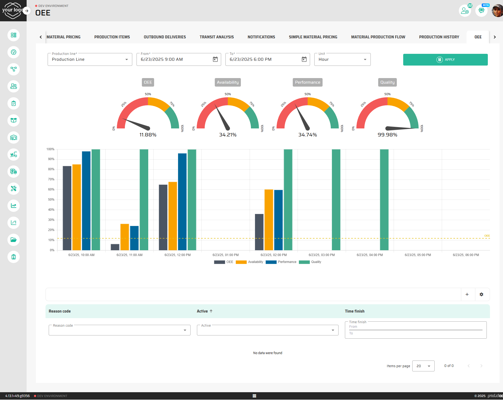This screenshot has width=503, height=401.
Task: Expand the Production line dropdown
Action: (x=90, y=59)
